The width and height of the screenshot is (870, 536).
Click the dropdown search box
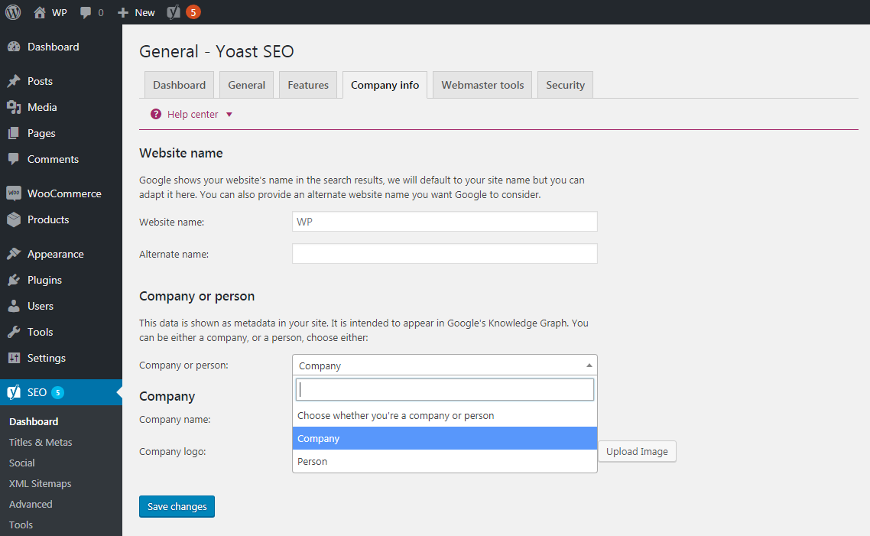[444, 389]
